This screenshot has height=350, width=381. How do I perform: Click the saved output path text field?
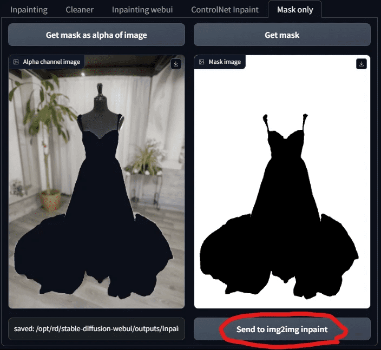(x=96, y=329)
